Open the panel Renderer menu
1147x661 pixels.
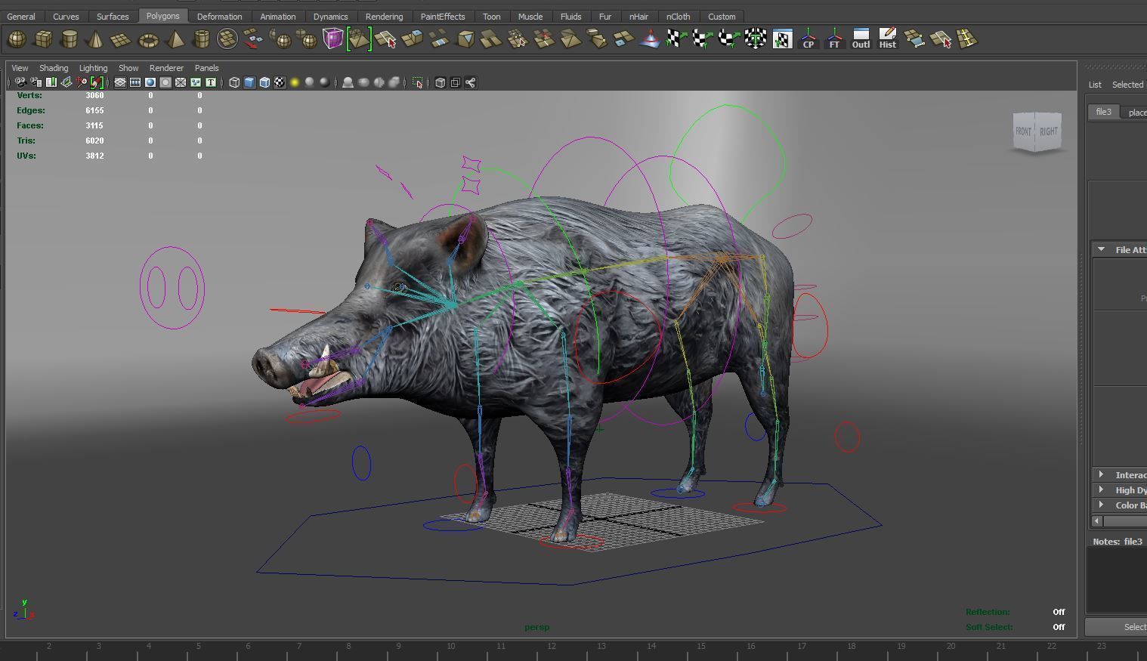pos(166,68)
